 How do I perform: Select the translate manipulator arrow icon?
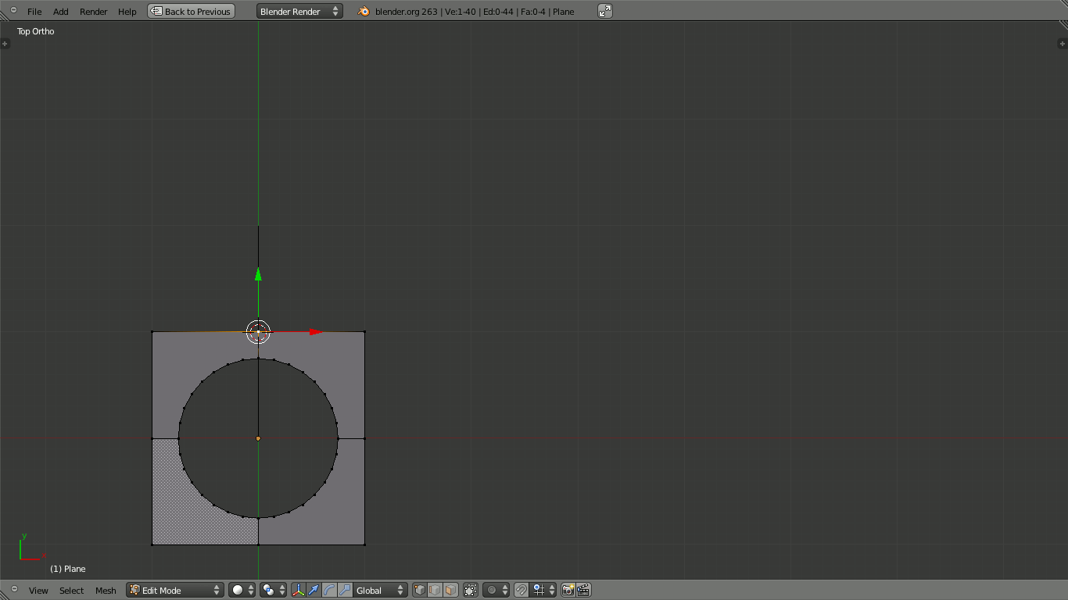coord(314,590)
